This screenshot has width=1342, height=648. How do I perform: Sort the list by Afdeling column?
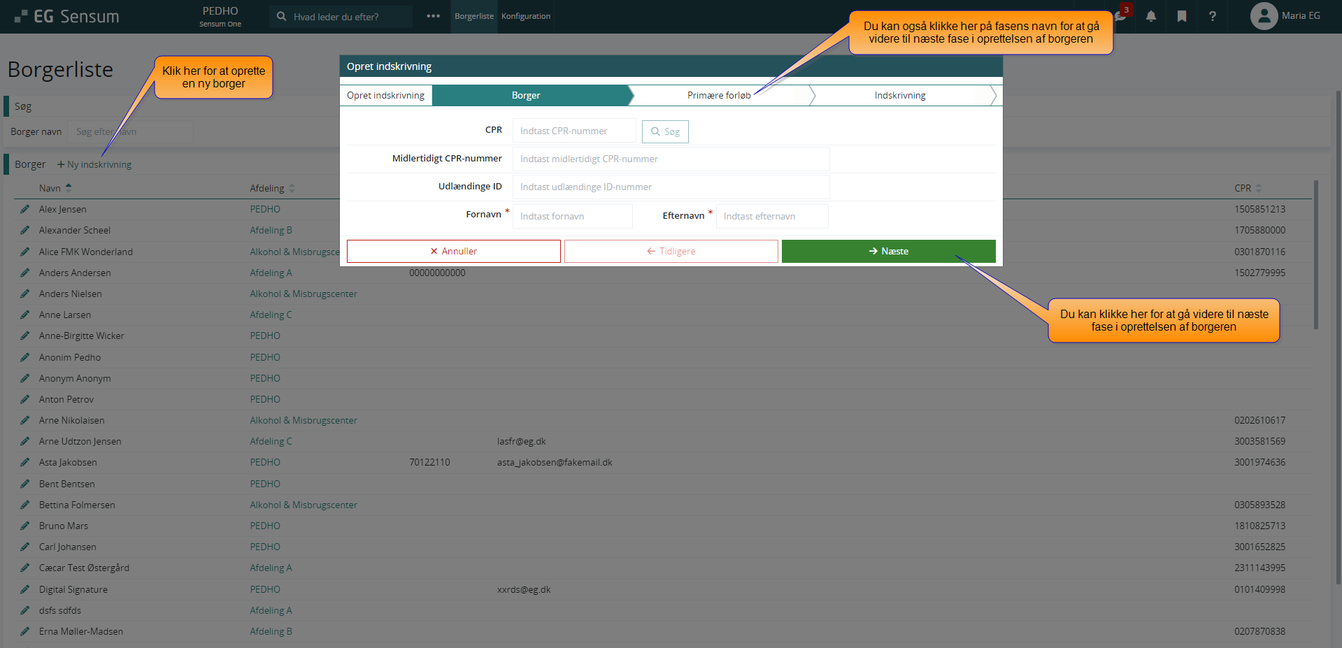coord(267,188)
